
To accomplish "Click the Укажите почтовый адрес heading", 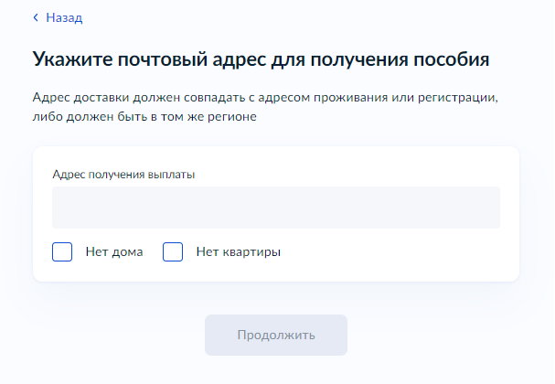I will point(261,59).
